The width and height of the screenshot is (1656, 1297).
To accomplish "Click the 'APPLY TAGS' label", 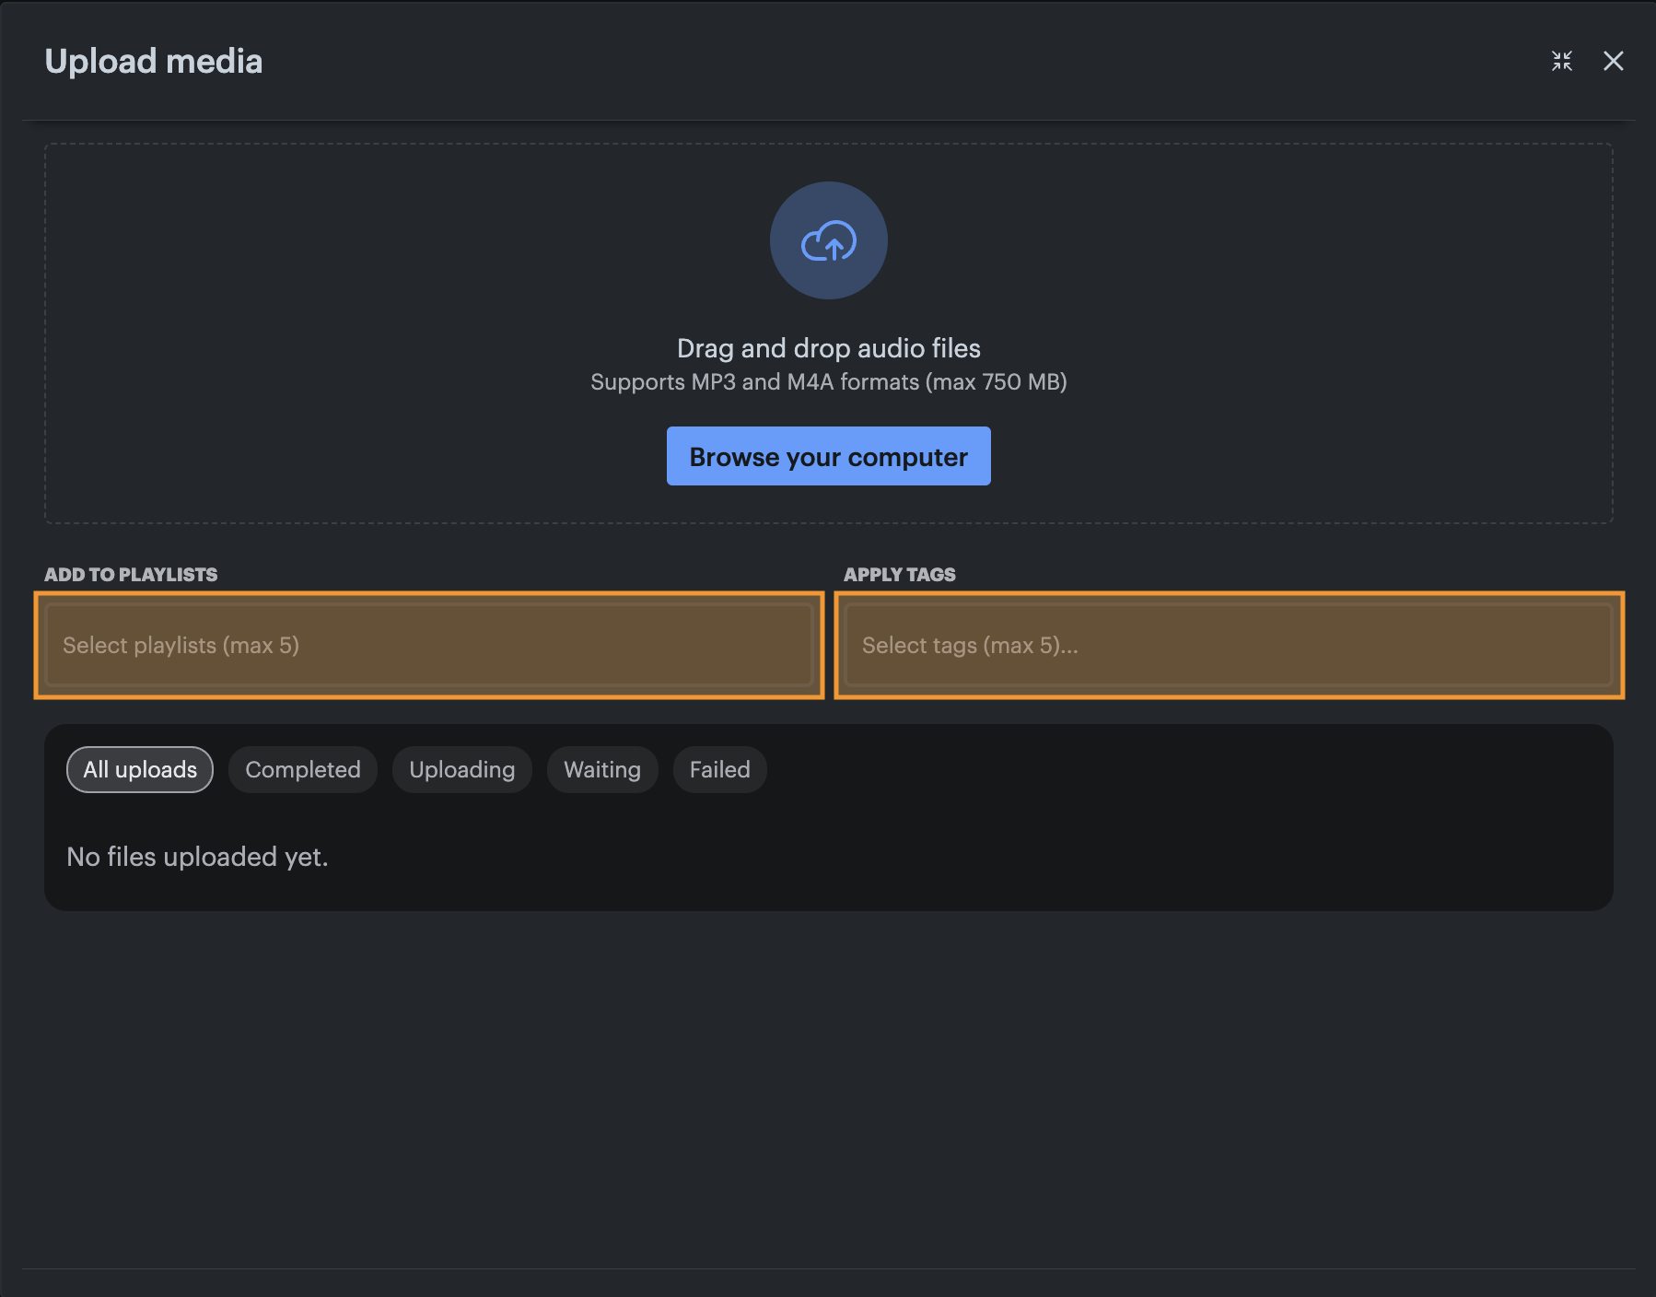I will pyautogui.click(x=900, y=575).
